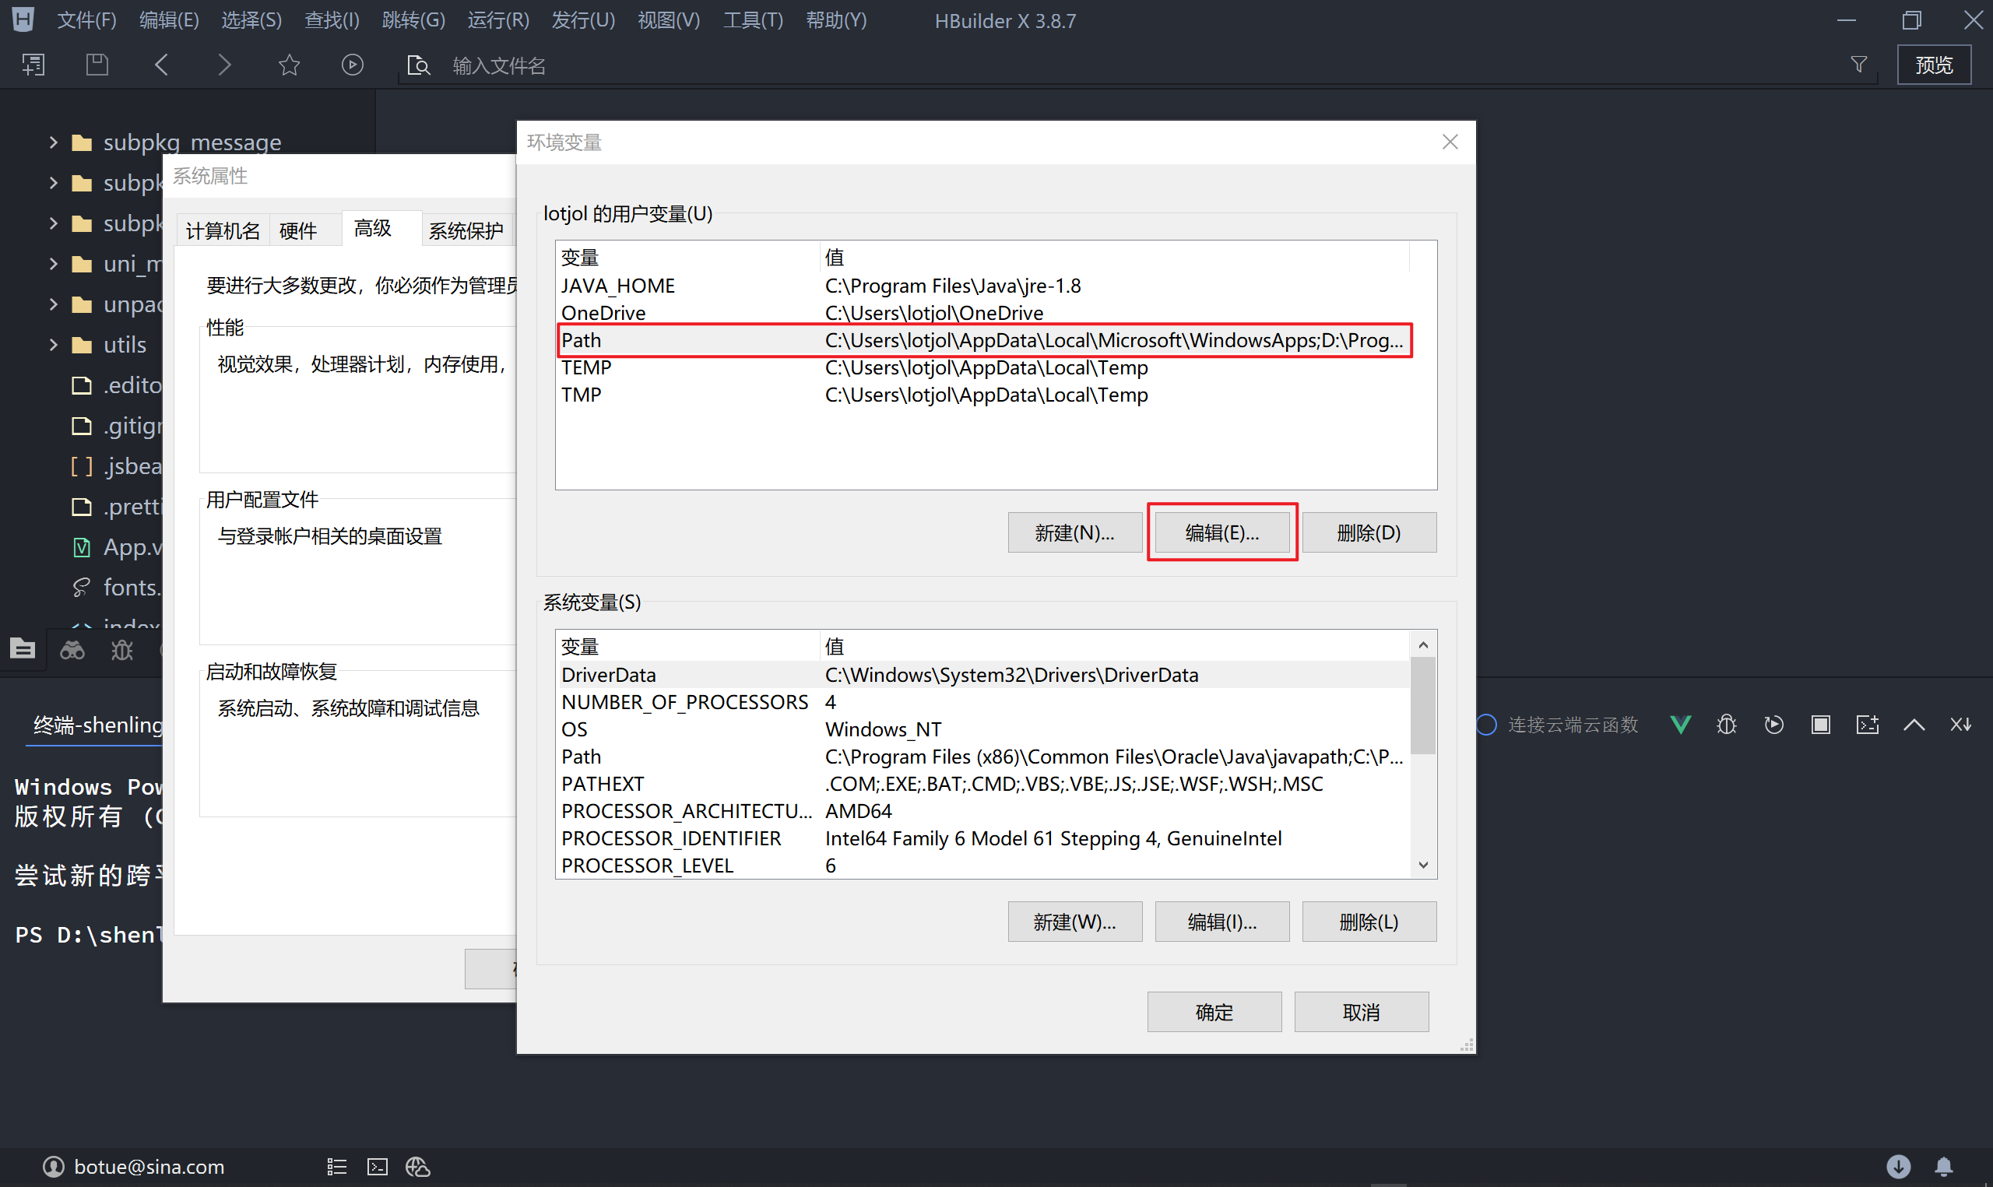Viewport: 1993px width, 1187px height.
Task: Click the notification bell in status bar
Action: [1943, 1166]
